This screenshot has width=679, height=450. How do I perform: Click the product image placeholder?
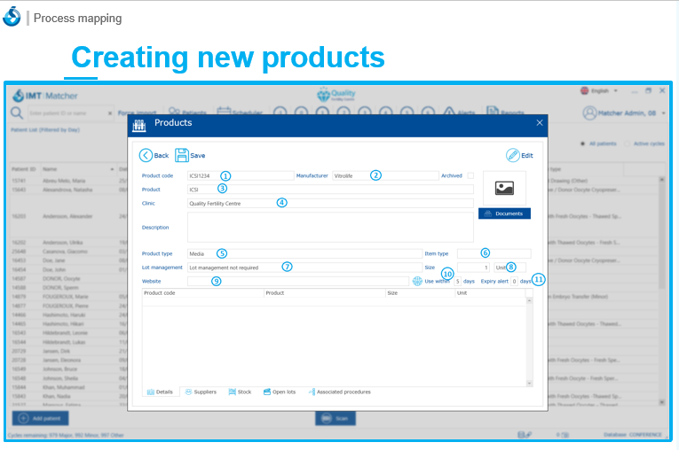coord(504,188)
